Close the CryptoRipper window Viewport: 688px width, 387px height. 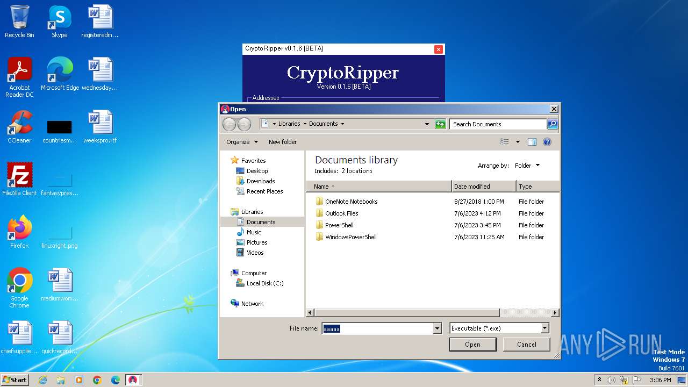439,49
